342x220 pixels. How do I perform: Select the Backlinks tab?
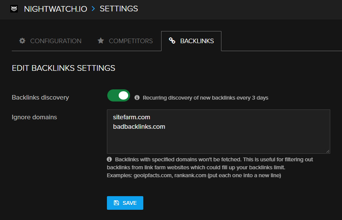pos(197,41)
